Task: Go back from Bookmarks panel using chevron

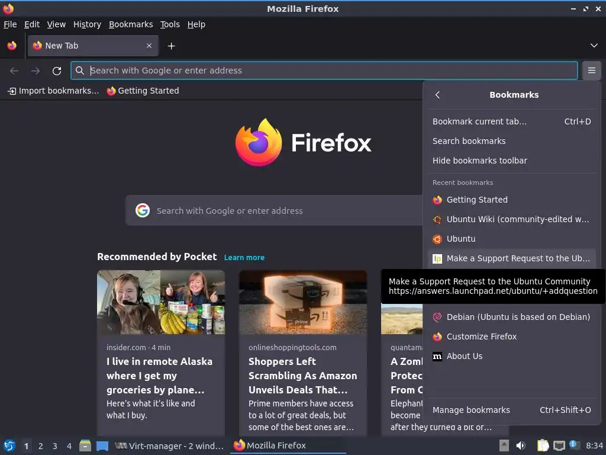Action: (437, 95)
